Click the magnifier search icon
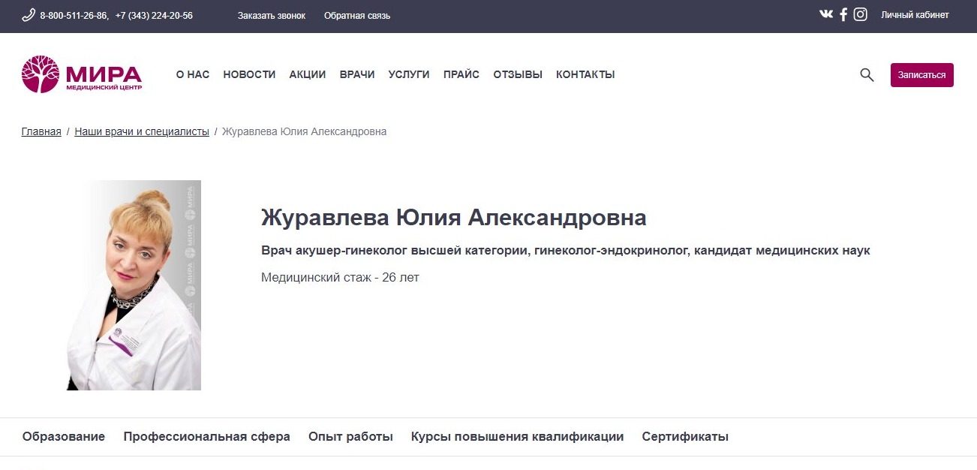The height and width of the screenshot is (470, 977). [x=867, y=74]
